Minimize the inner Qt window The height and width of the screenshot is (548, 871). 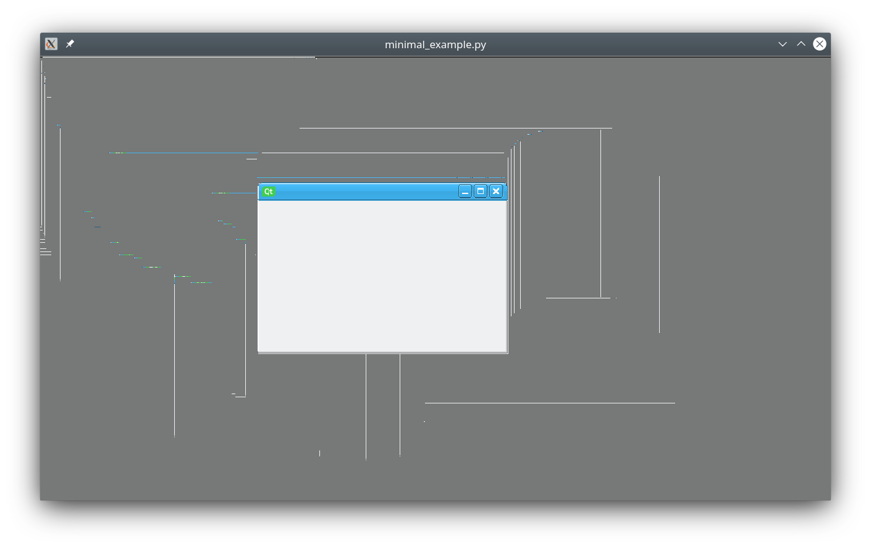pos(465,192)
